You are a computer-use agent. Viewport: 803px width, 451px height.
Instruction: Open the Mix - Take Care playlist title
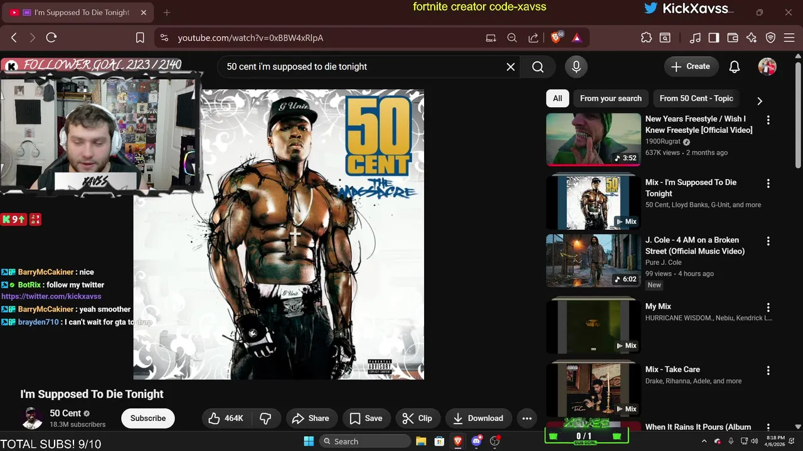pos(673,370)
